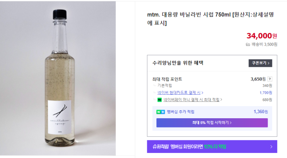Click the 수리양님만을 위한 혜택 heading

click(x=178, y=63)
